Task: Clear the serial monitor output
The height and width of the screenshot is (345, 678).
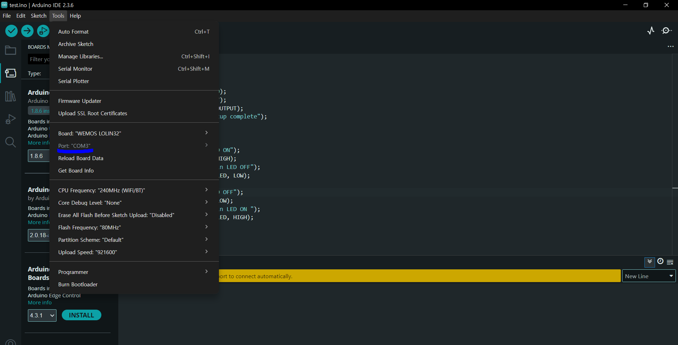Action: pyautogui.click(x=670, y=262)
